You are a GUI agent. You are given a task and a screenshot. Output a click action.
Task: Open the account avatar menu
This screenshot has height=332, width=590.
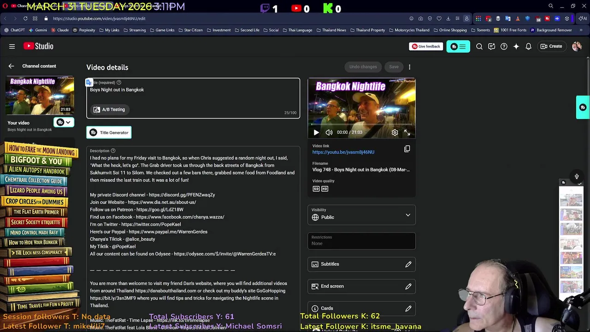[577, 46]
